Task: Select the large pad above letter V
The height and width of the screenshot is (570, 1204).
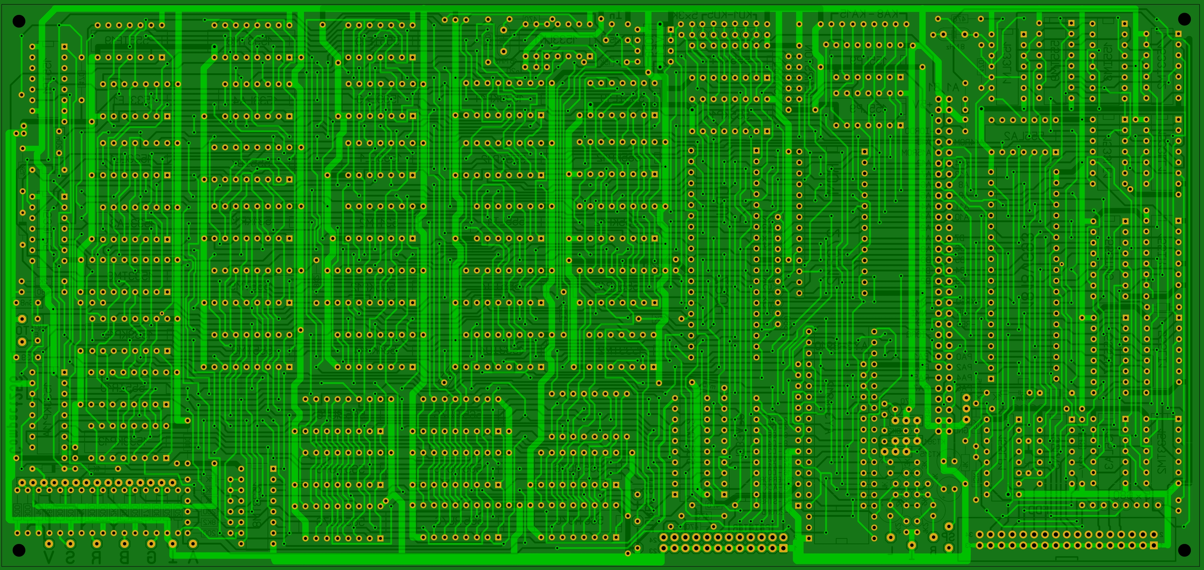Action: pyautogui.click(x=49, y=544)
